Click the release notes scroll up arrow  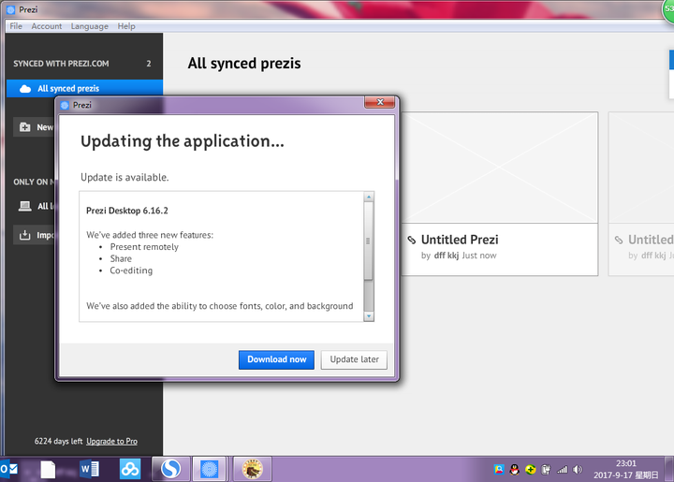coord(369,197)
